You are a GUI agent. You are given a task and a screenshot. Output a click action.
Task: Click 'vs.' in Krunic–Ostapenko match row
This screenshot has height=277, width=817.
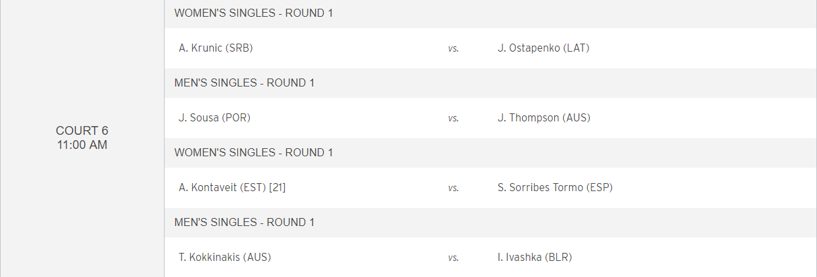454,48
